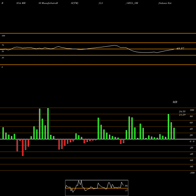The height and width of the screenshot is (196, 196).
Task: Click the '100' label on right MR axis
Action: tap(192, 110)
